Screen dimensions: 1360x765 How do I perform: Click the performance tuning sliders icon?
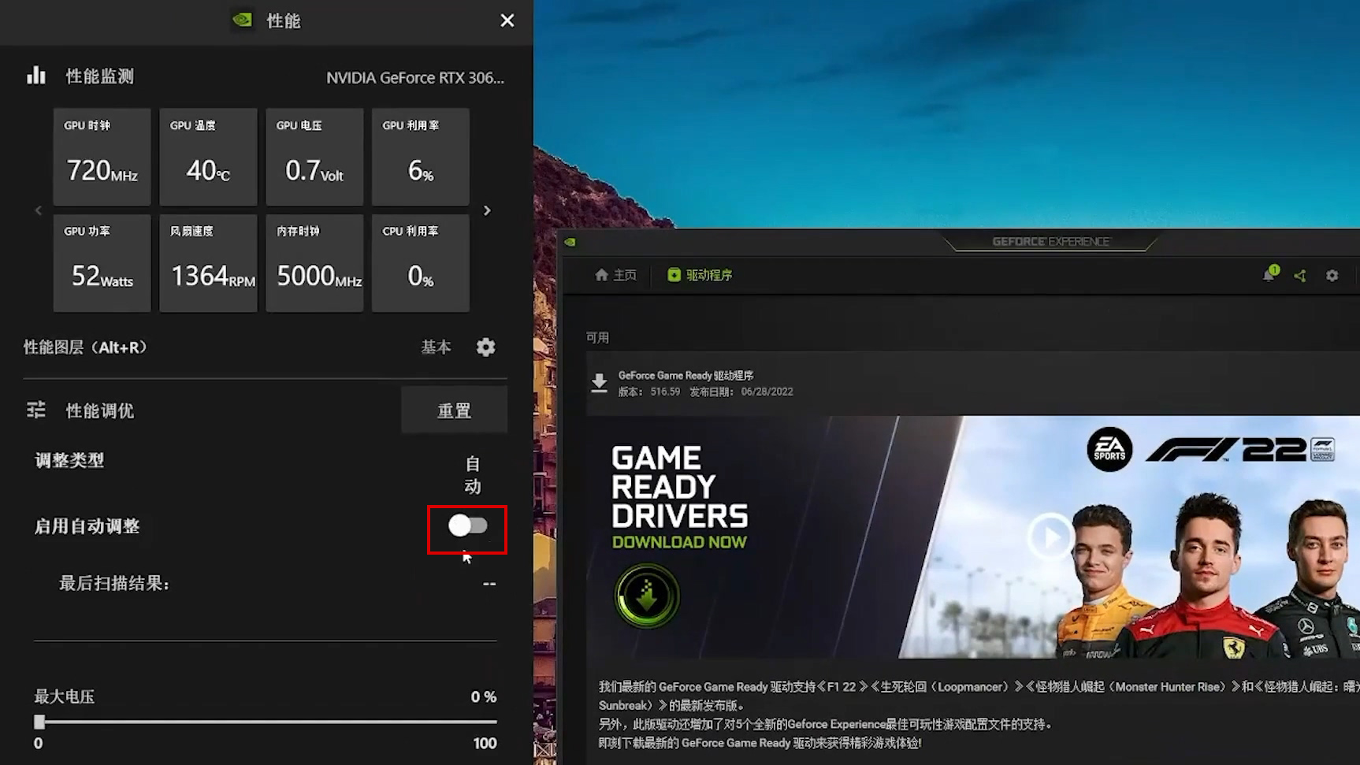point(36,410)
